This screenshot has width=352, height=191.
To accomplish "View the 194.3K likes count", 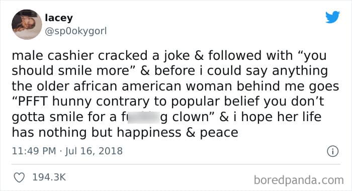I will tap(49, 177).
